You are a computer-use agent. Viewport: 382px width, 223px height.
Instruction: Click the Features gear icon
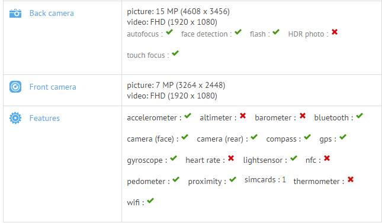tap(15, 118)
